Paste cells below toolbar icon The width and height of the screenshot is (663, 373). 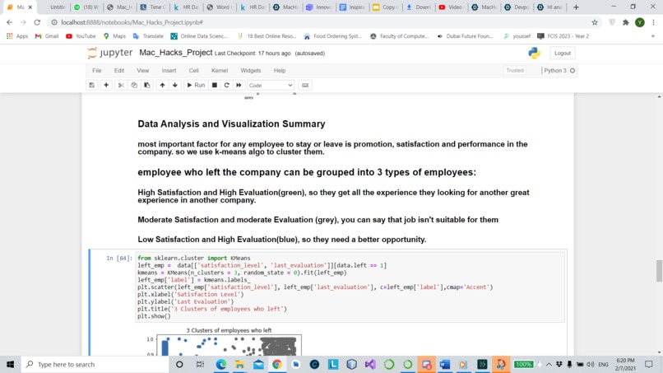pos(147,85)
